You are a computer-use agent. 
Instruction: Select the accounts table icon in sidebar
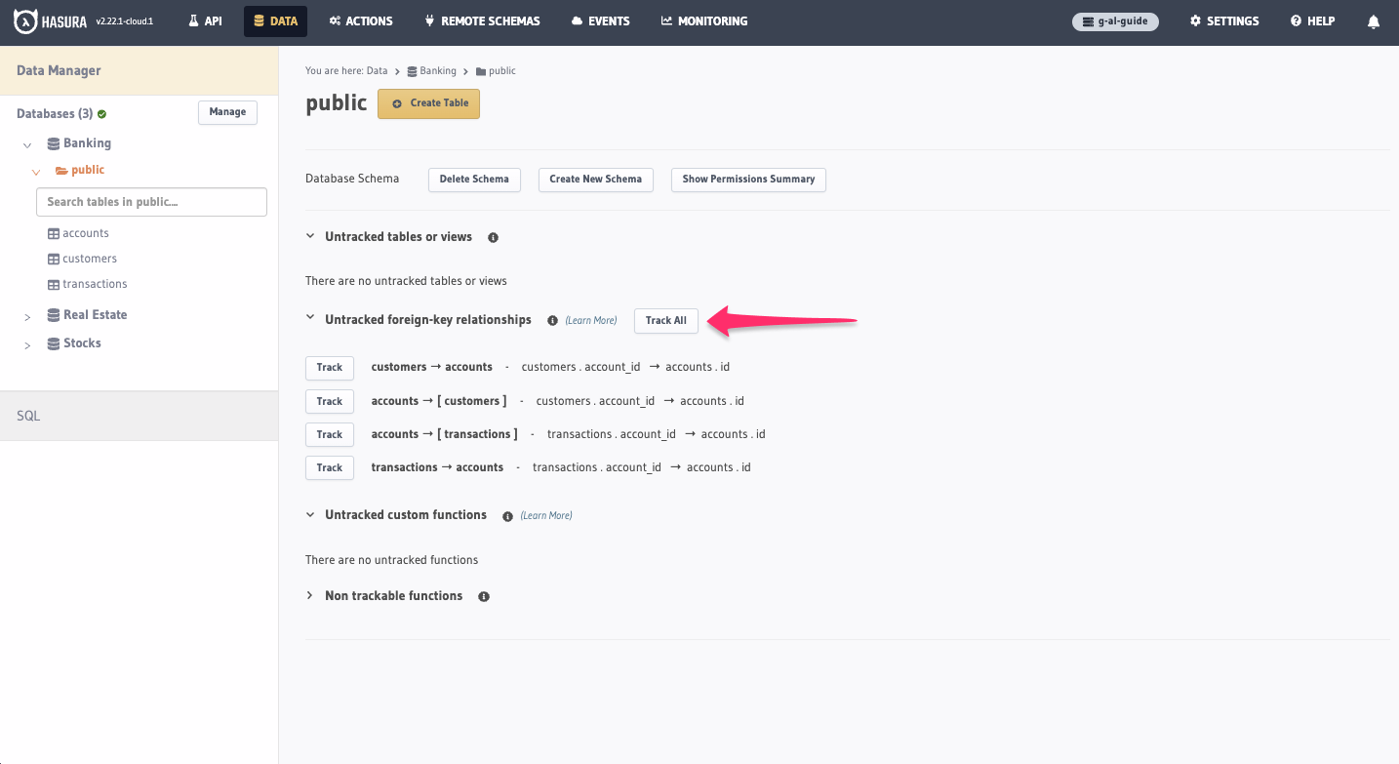tap(53, 232)
